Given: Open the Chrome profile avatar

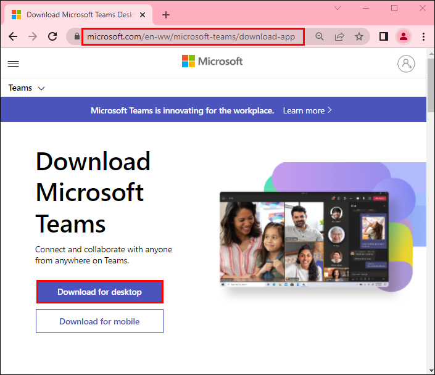Looking at the screenshot, I should tap(404, 36).
